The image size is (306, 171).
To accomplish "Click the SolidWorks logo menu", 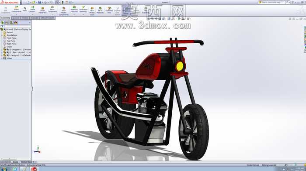I will [x=10, y=2].
